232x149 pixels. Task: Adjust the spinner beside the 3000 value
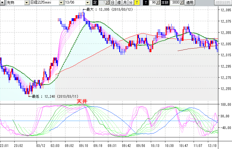182,3
